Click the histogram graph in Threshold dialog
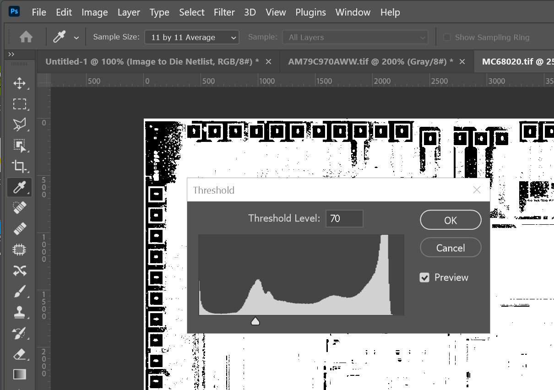 (301, 275)
